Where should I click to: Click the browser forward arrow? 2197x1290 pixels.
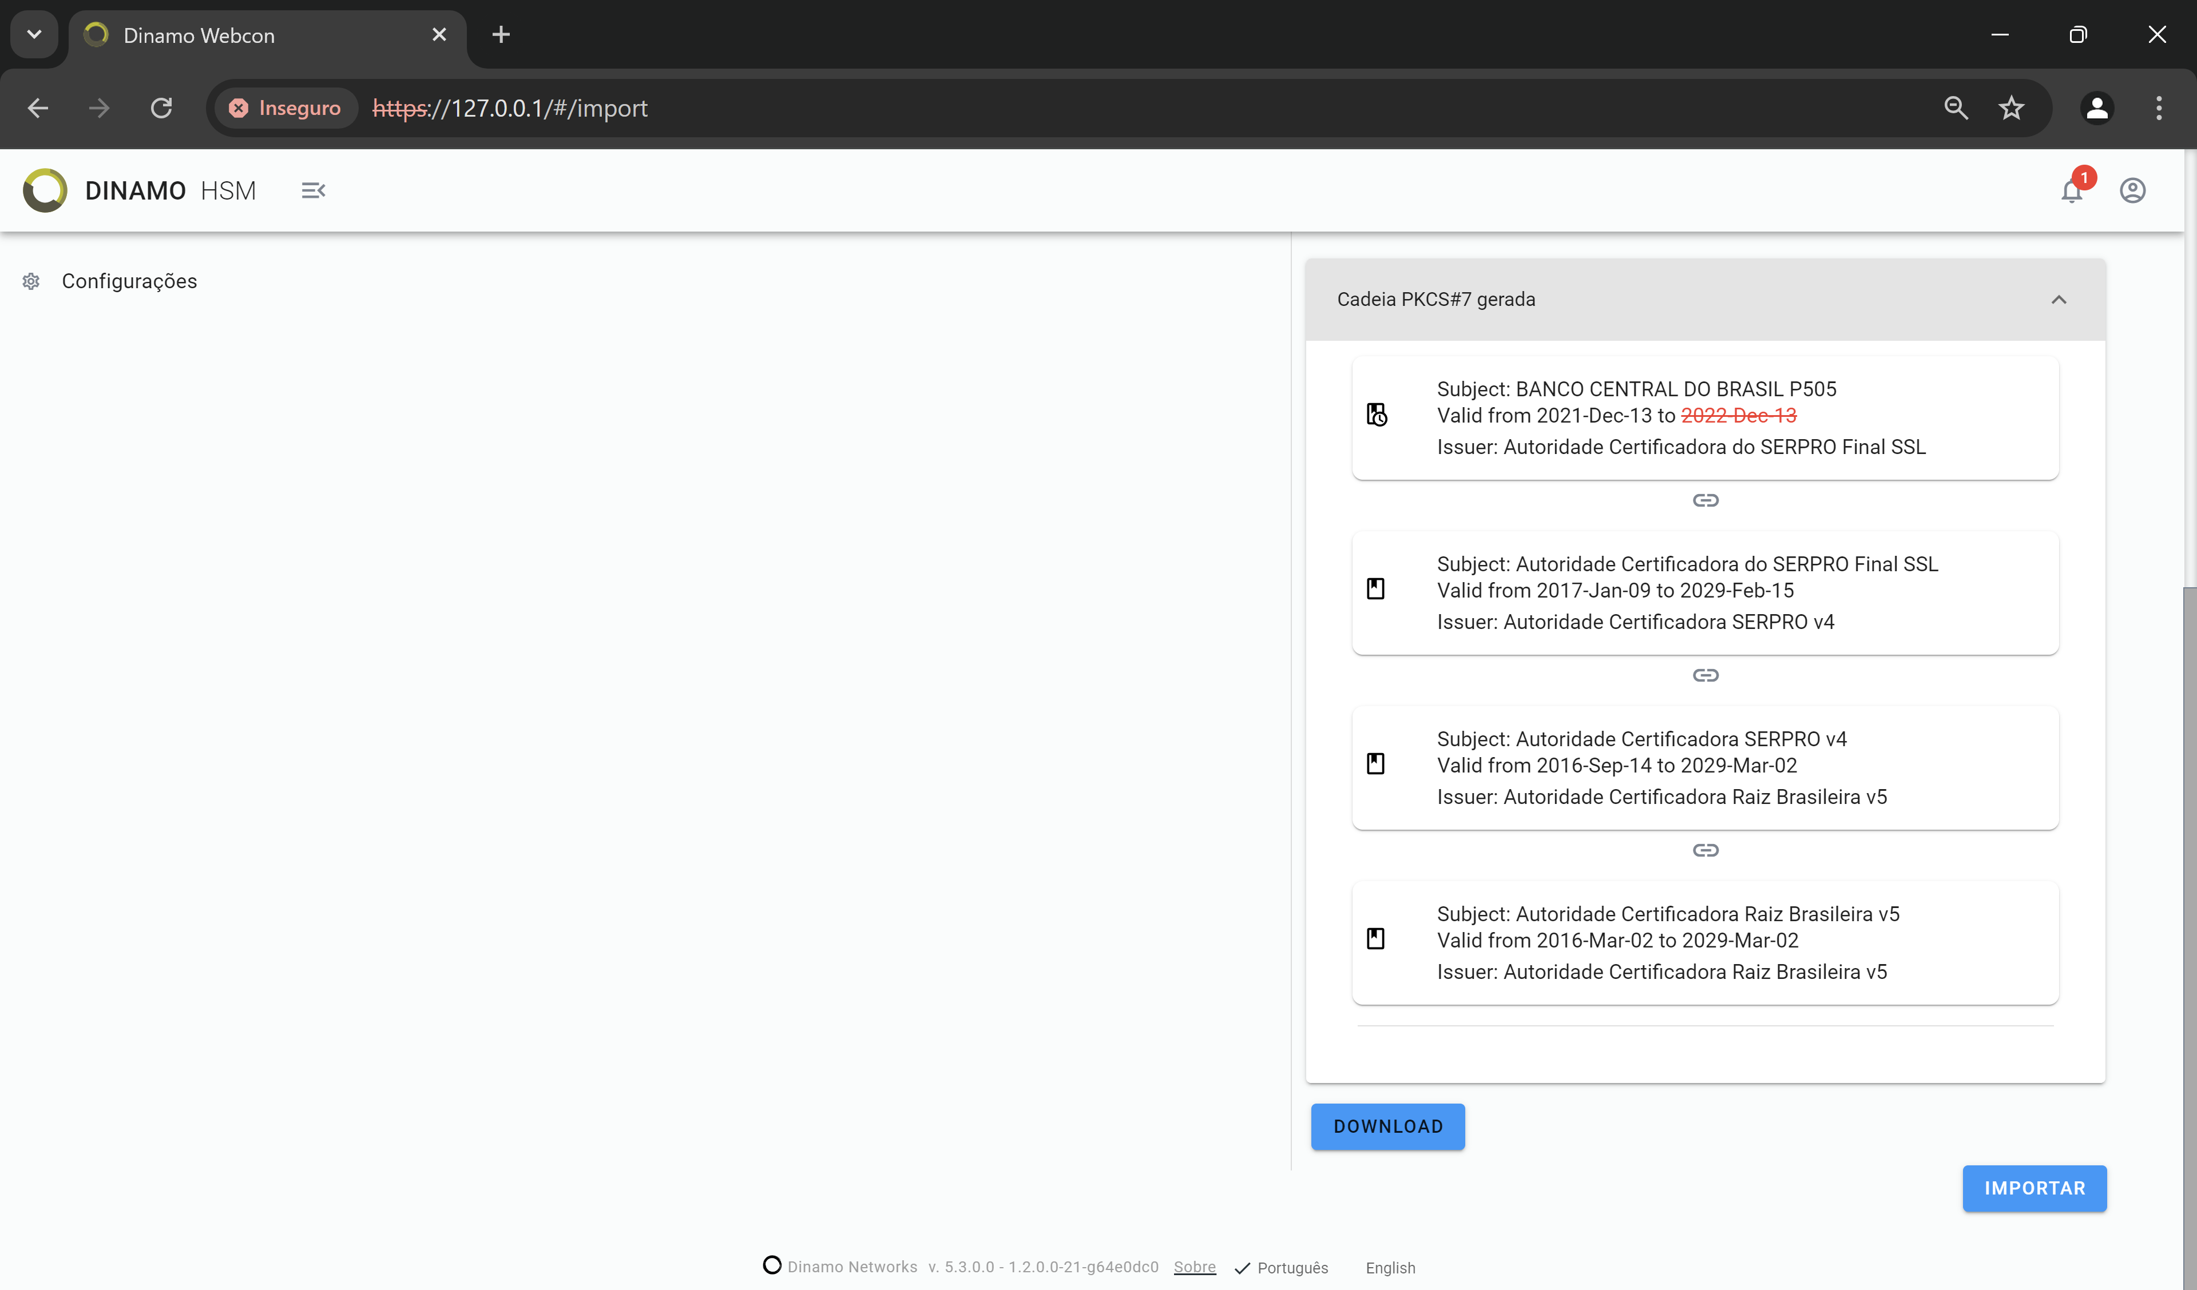click(100, 108)
